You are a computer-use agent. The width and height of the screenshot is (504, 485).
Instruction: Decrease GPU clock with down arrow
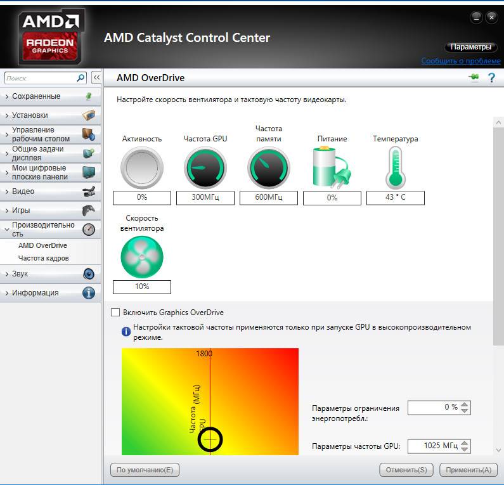coord(465,449)
